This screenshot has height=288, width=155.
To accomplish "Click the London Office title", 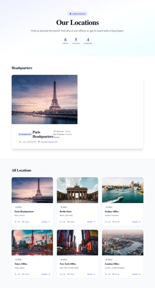I will click(112, 264).
